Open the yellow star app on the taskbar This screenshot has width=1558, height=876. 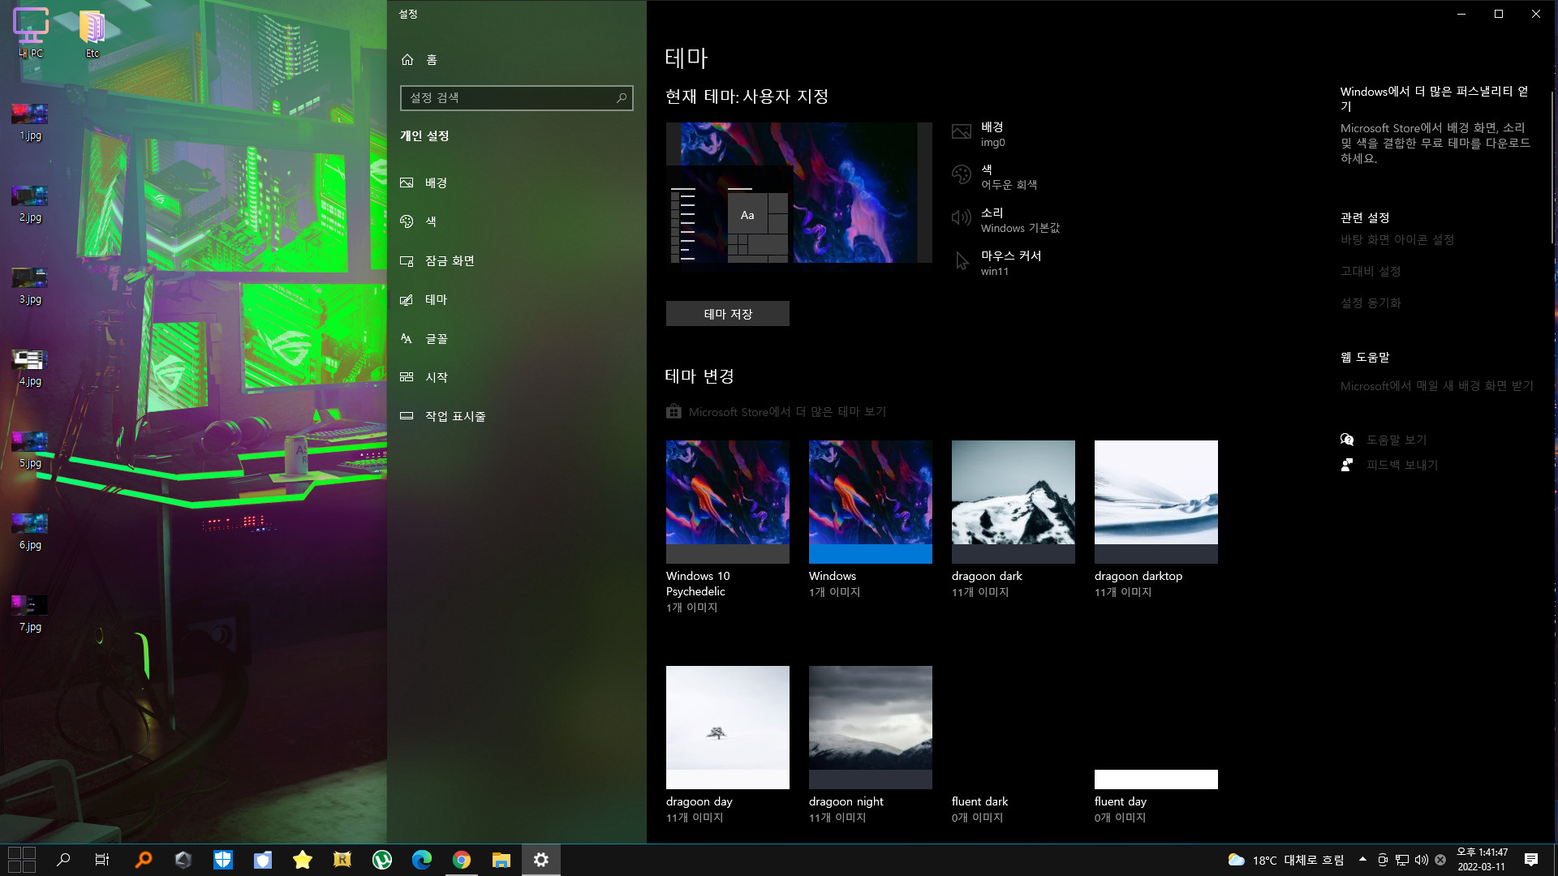point(303,860)
